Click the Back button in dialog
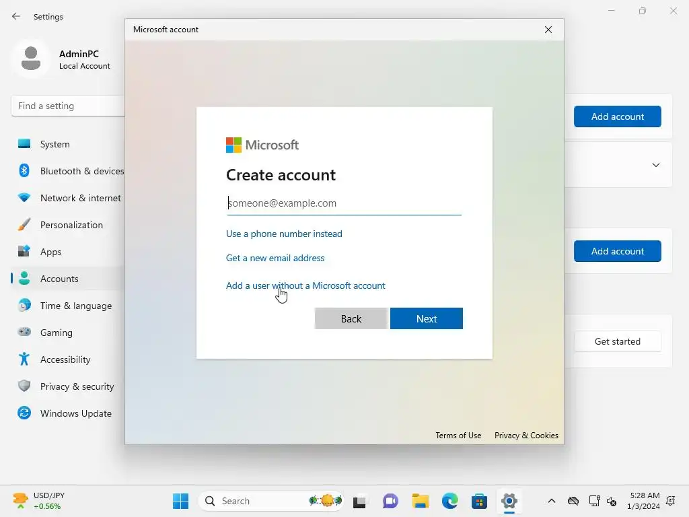 pyautogui.click(x=351, y=318)
